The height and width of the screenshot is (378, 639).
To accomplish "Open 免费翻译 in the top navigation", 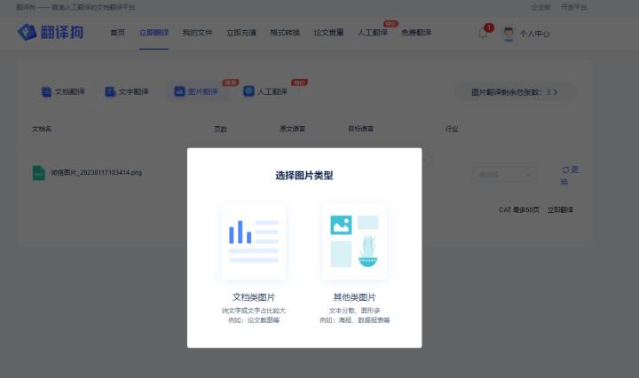I will point(416,32).
